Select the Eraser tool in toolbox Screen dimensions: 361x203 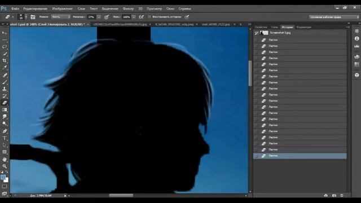tap(5, 103)
